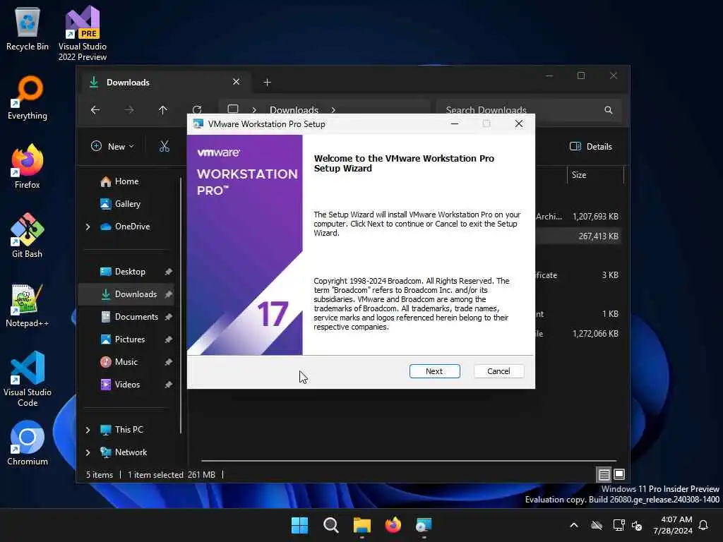This screenshot has height=542, width=723.
Task: Open the muted volume tray icon
Action: coord(638,525)
